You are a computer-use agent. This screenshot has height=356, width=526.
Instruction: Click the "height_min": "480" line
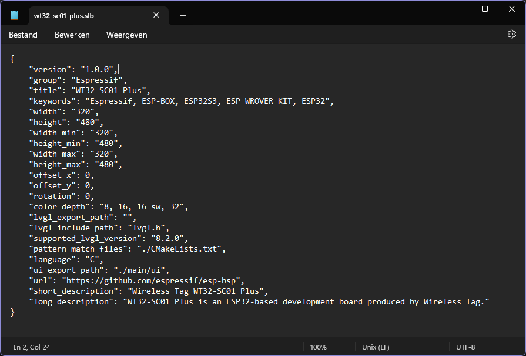pyautogui.click(x=75, y=143)
